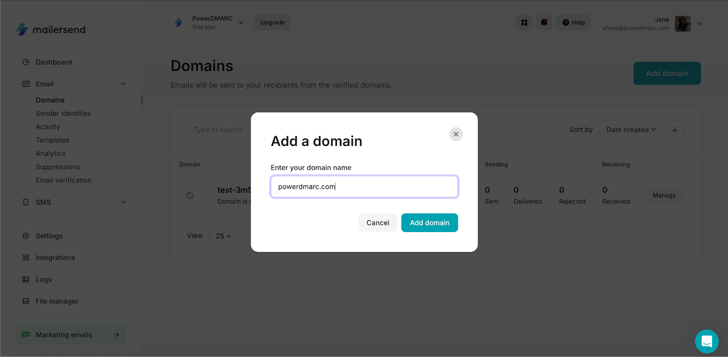This screenshot has height=357, width=728.
Task: Click the Sending column header
Action: tap(496, 164)
